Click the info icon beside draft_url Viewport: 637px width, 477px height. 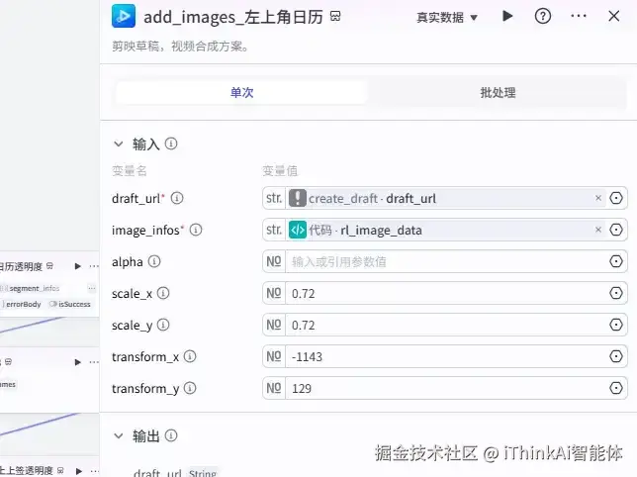(x=177, y=198)
